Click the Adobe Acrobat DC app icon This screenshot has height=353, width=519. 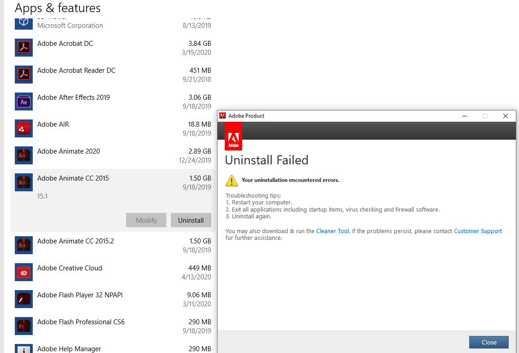(x=23, y=47)
